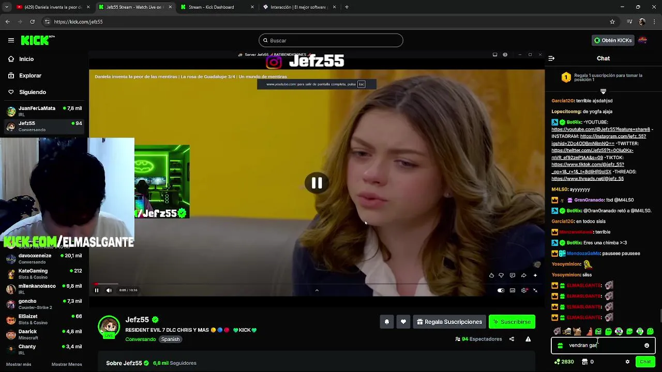
Task: Click the Spanish language tag
Action: [x=170, y=339]
